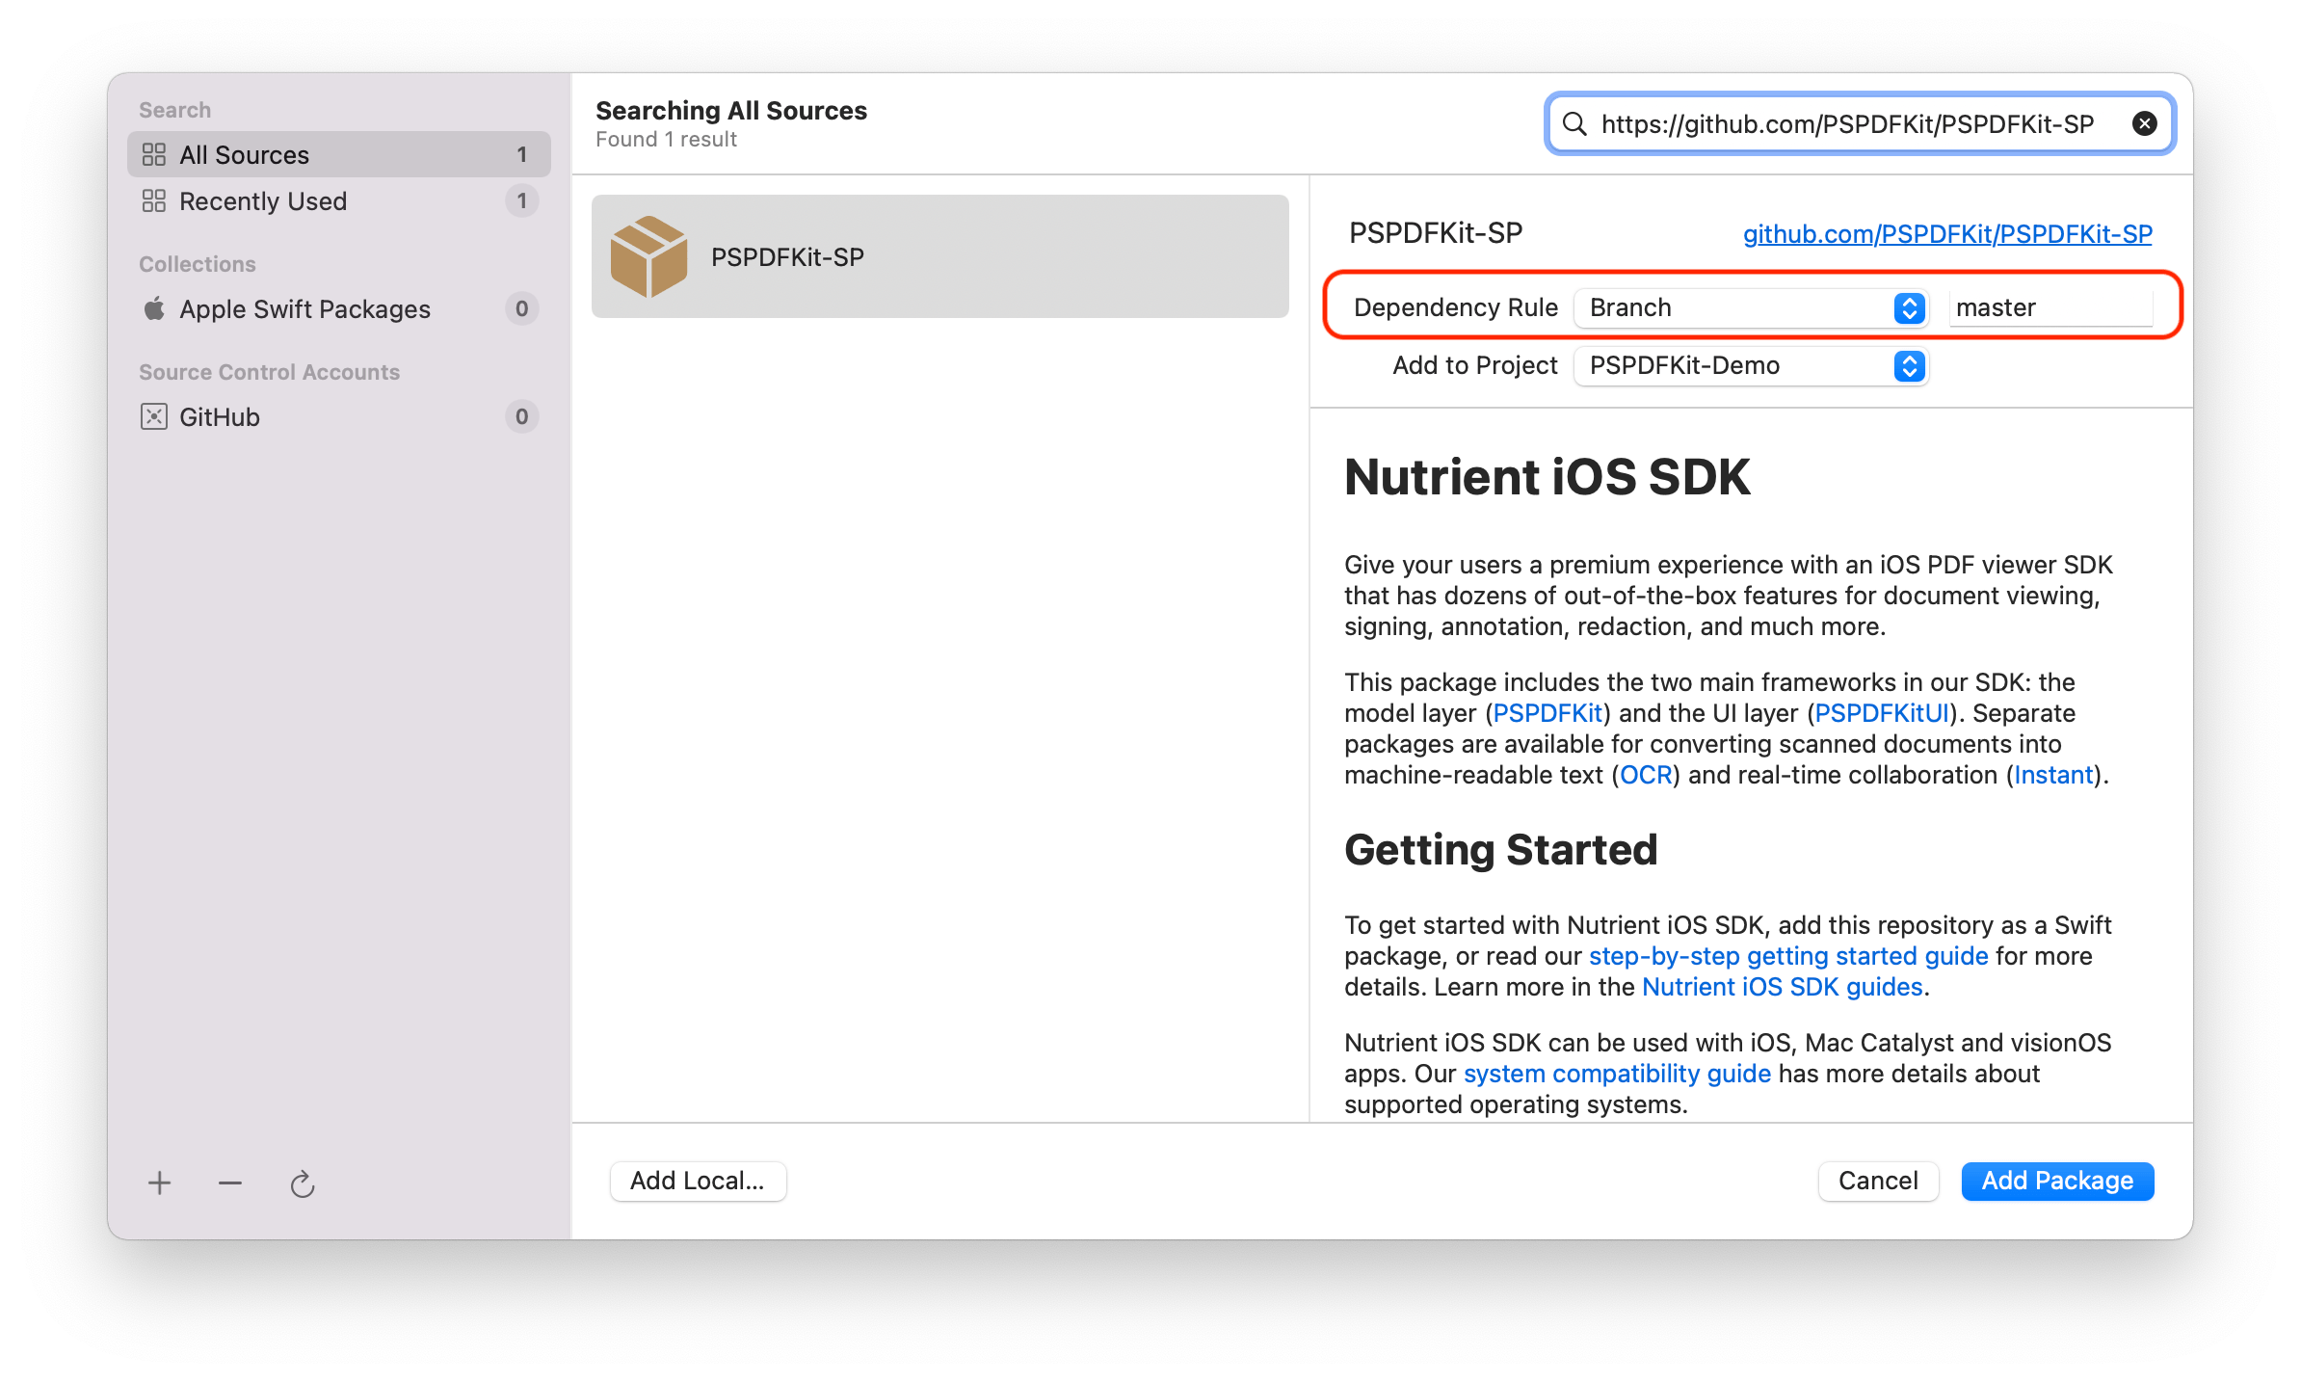2301x1382 pixels.
Task: Open the Dependency Rule dropdown
Action: pos(1750,307)
